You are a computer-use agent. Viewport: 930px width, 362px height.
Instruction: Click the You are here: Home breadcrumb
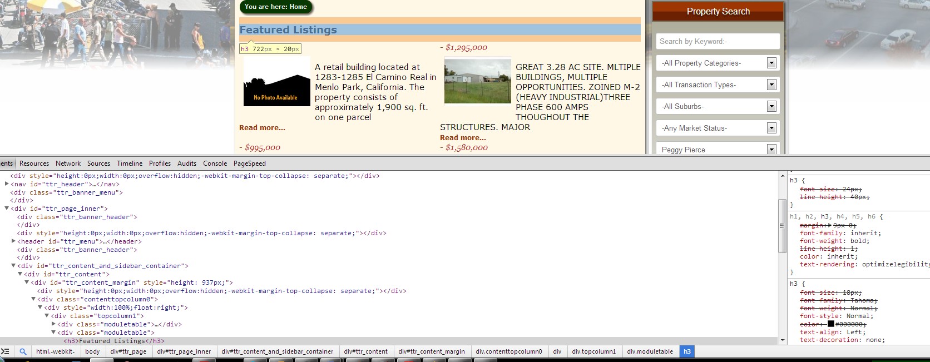[x=276, y=7]
